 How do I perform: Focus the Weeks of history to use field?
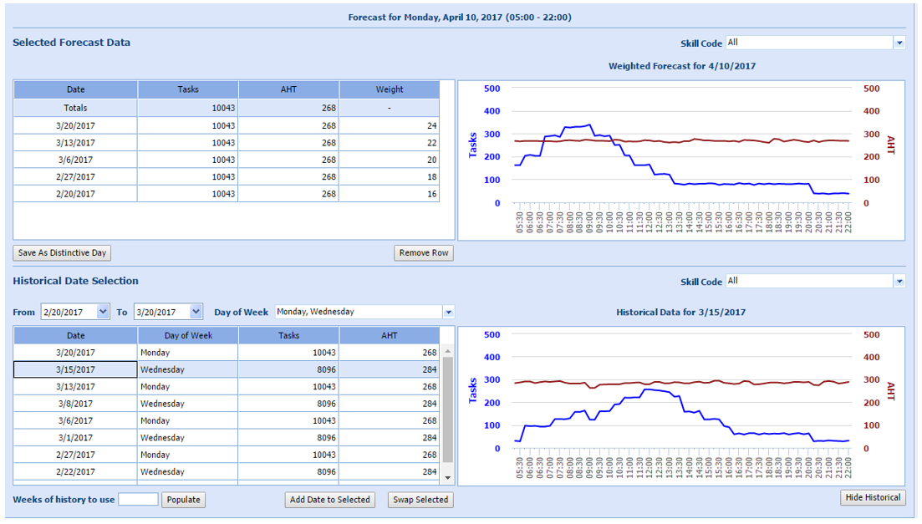pyautogui.click(x=138, y=500)
